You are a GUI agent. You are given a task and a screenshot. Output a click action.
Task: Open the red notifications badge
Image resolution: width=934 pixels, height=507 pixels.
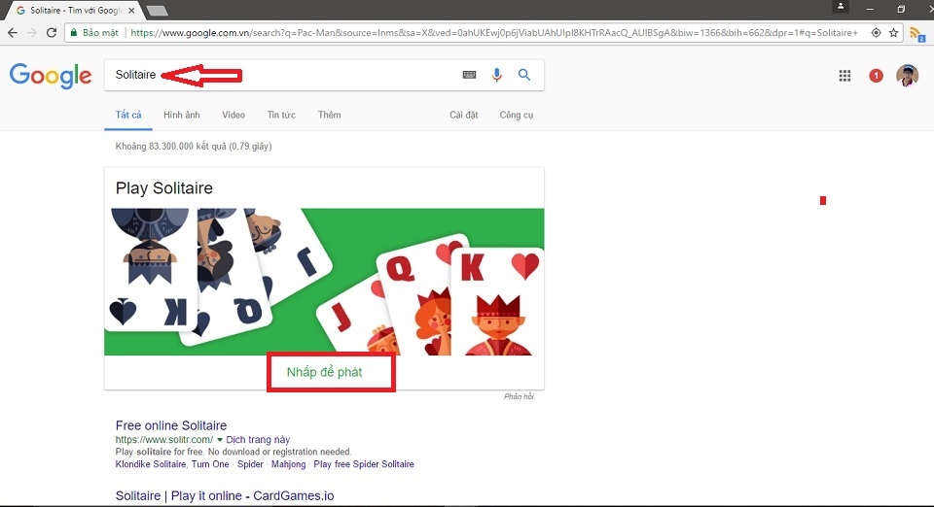[x=876, y=76]
